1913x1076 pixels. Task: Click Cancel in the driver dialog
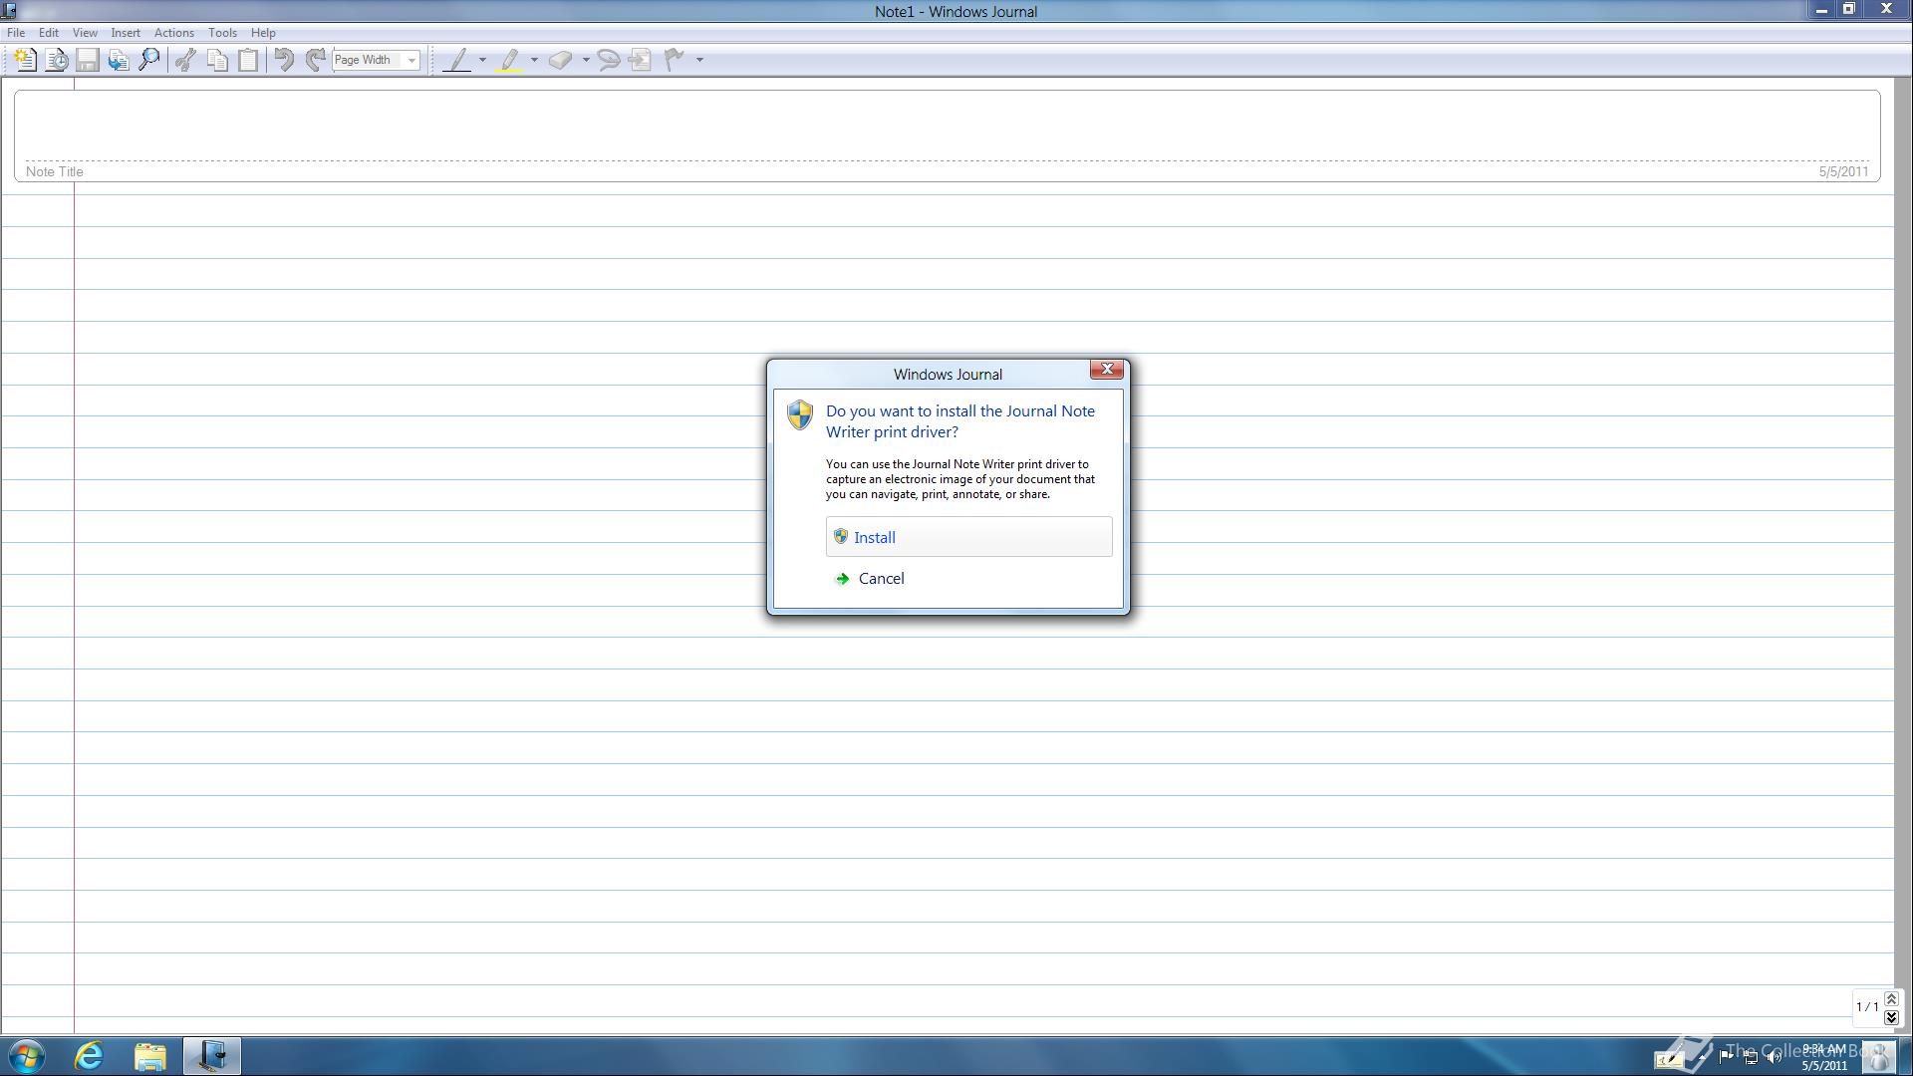[x=968, y=579]
